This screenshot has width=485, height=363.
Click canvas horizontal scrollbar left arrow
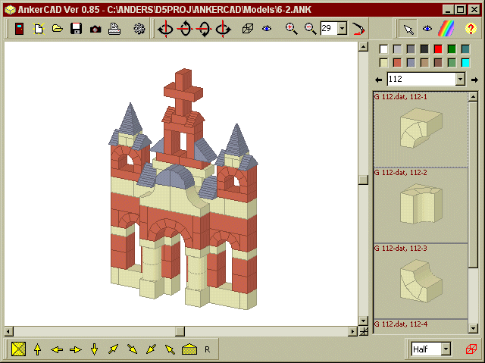click(x=9, y=331)
